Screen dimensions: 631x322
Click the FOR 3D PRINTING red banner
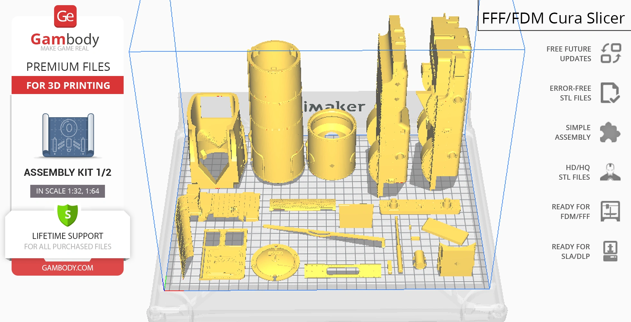click(x=68, y=85)
